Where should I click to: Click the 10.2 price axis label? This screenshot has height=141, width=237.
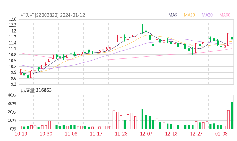[12, 66]
